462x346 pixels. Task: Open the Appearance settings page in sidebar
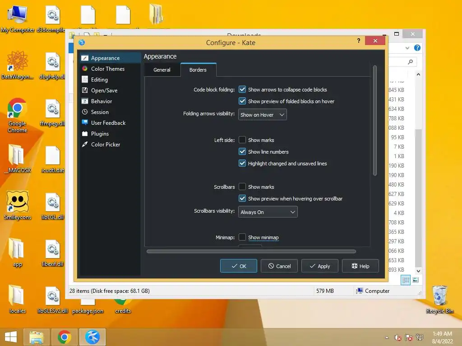click(110, 58)
